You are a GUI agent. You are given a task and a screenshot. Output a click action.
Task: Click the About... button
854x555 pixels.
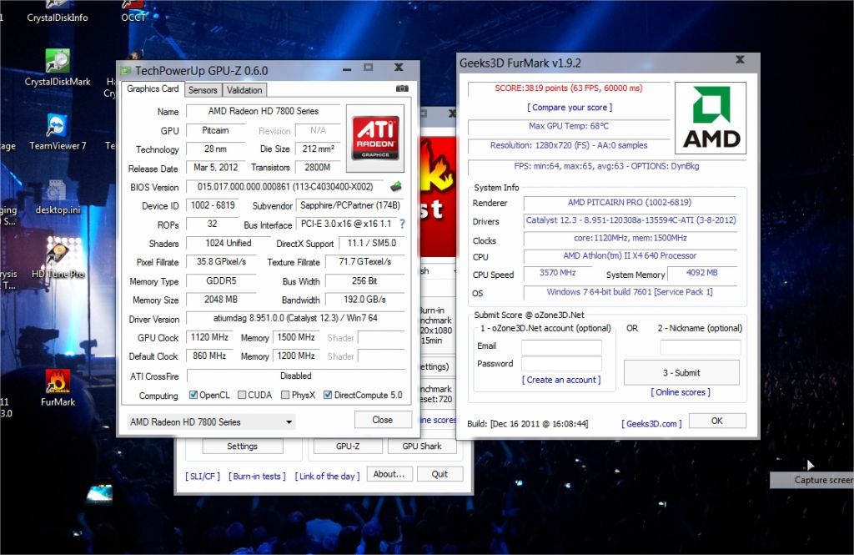tap(389, 474)
